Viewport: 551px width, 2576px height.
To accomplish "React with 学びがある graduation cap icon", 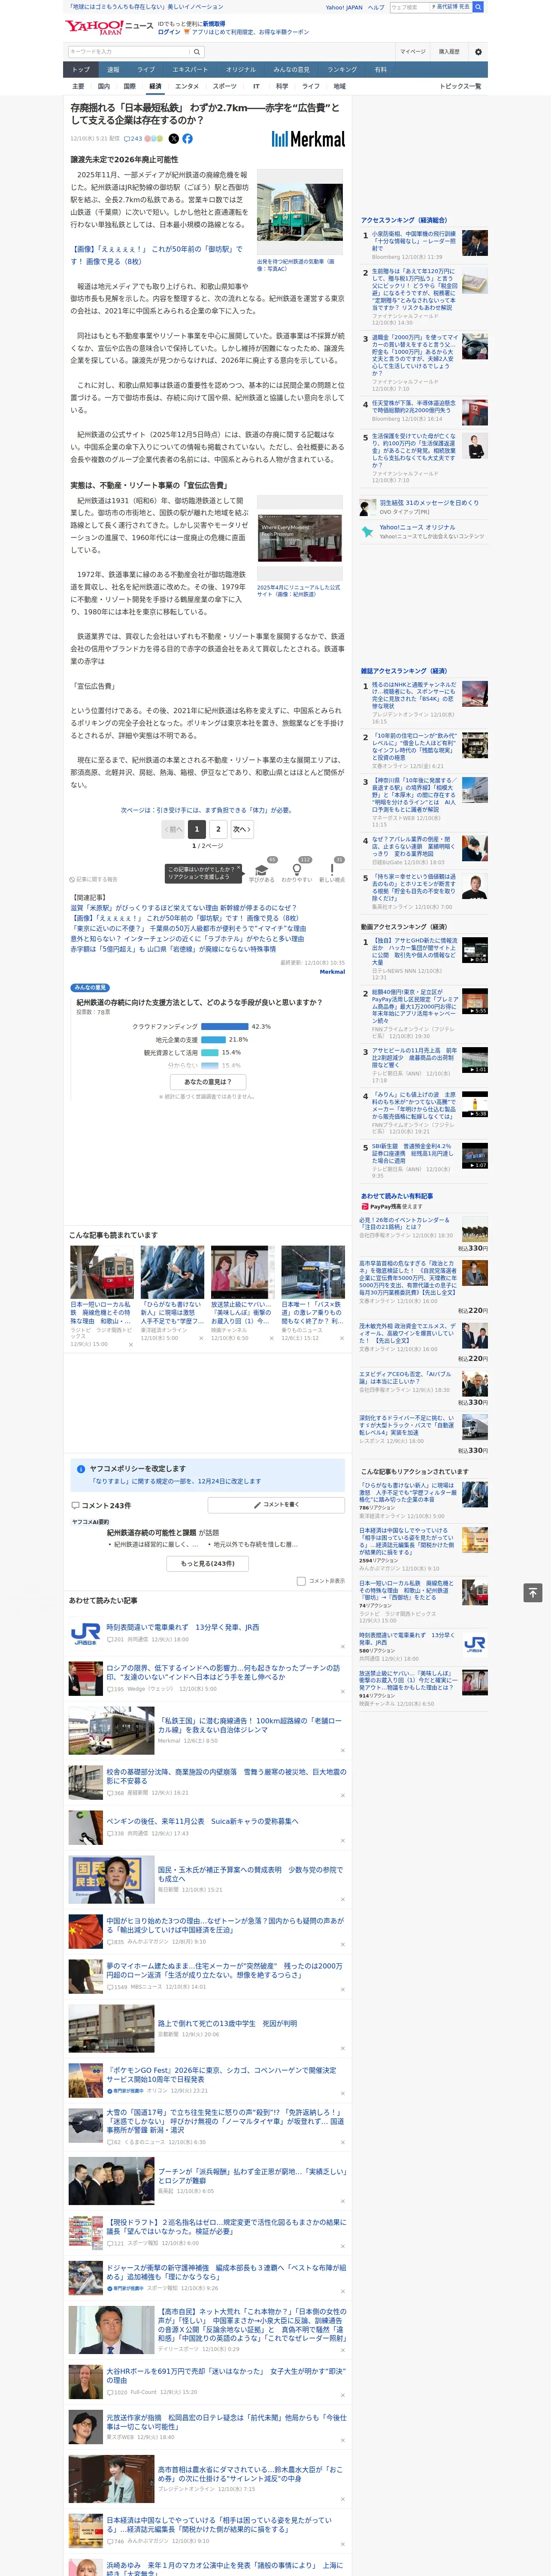I will (262, 869).
